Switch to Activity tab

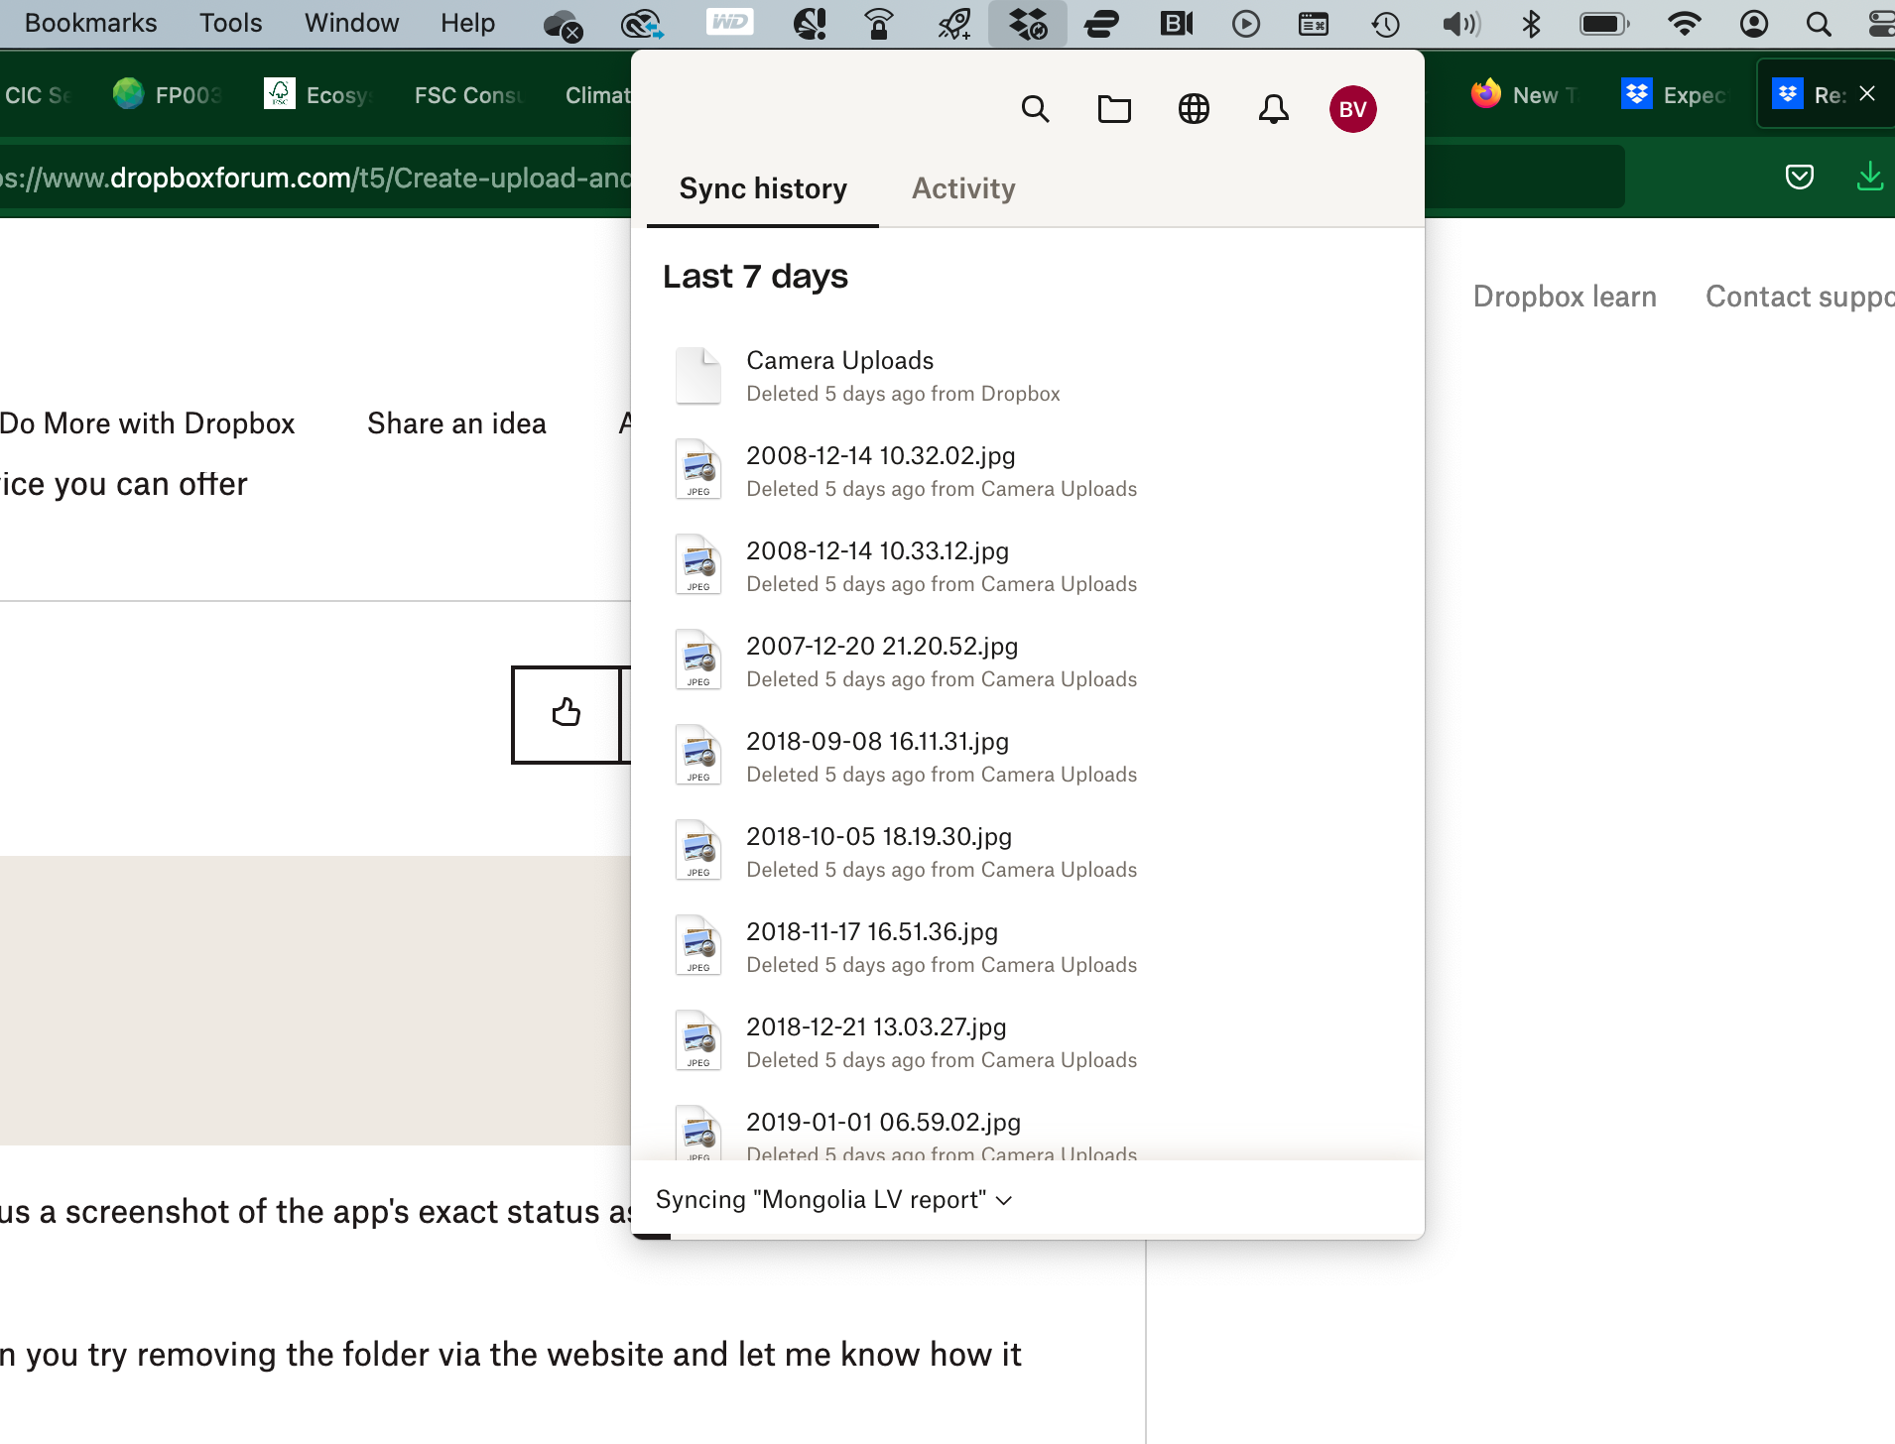963,188
